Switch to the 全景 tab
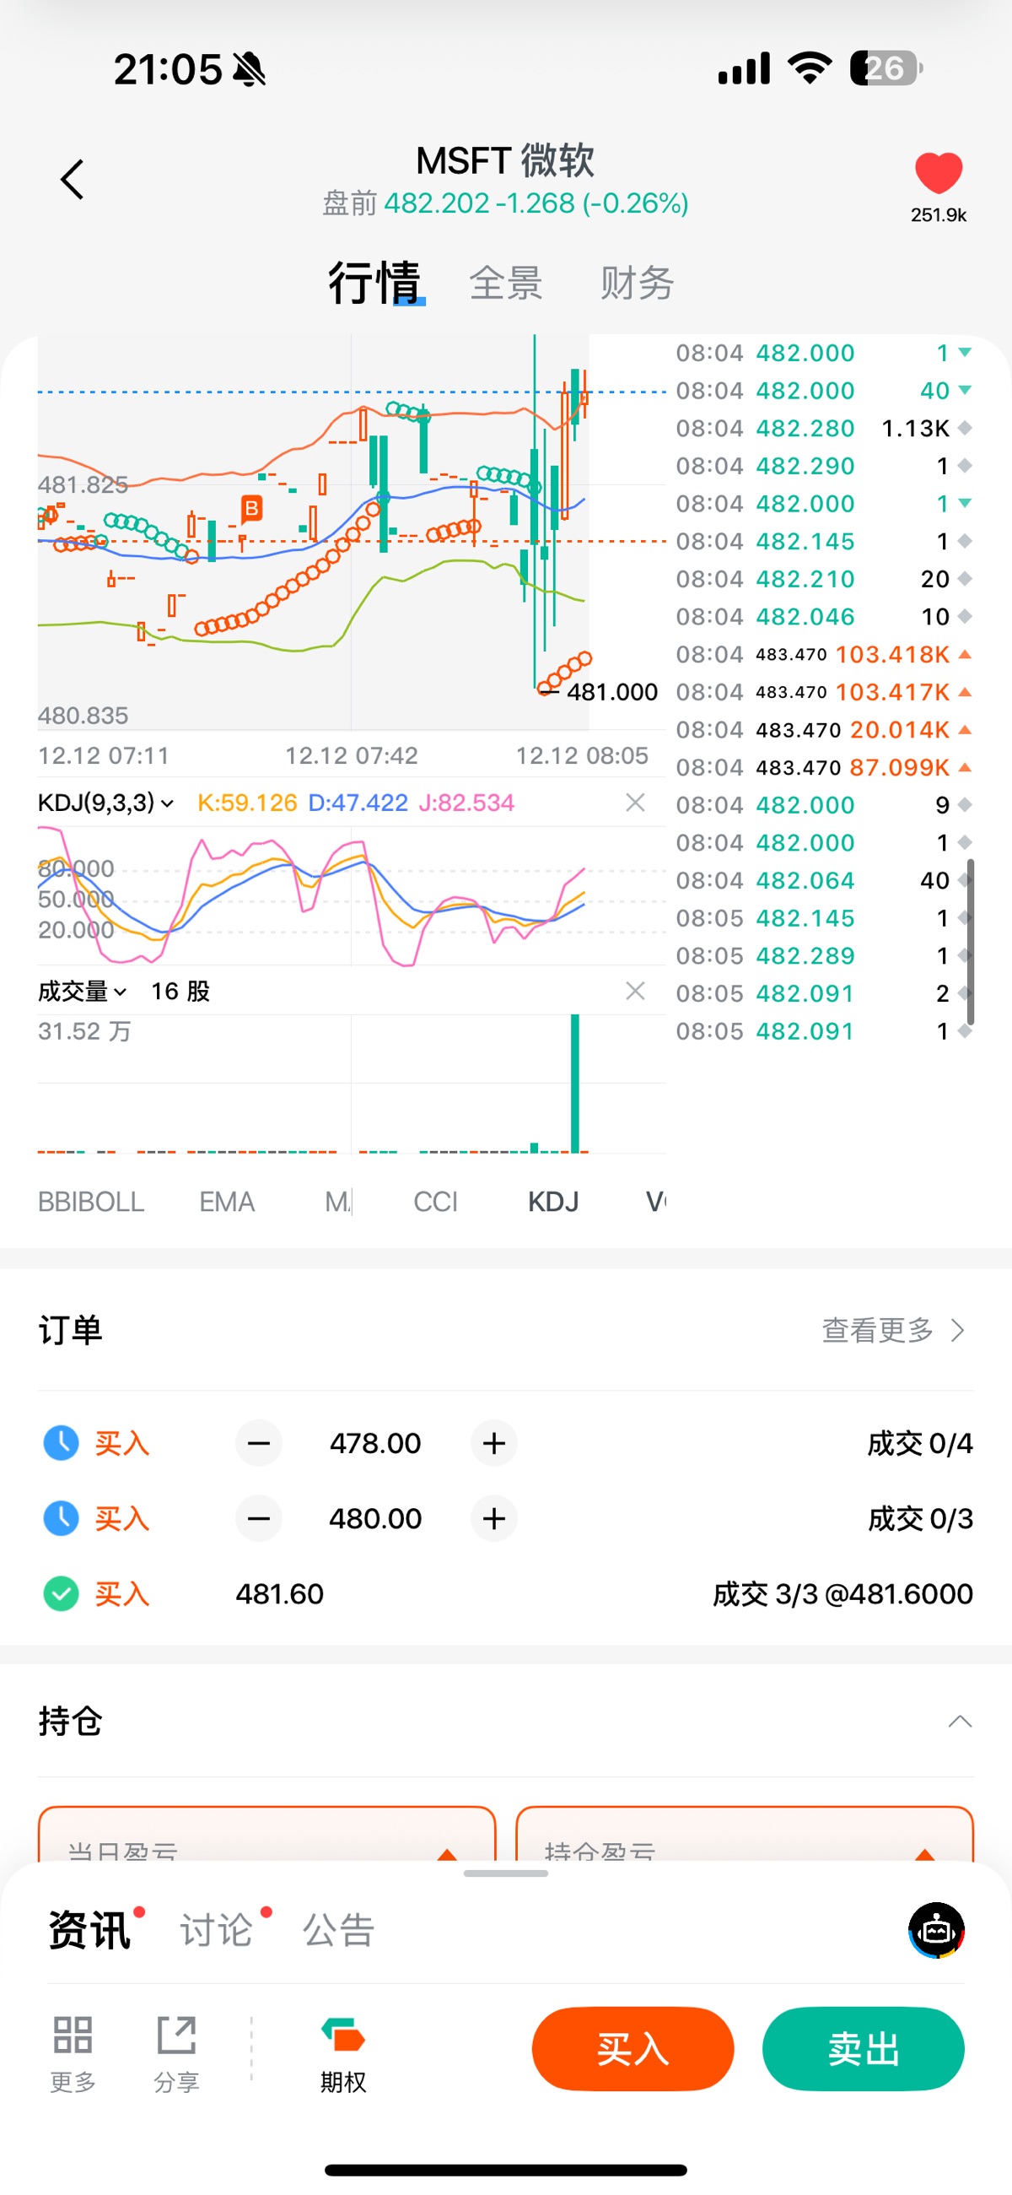Viewport: 1012px width, 2195px height. pos(505,283)
